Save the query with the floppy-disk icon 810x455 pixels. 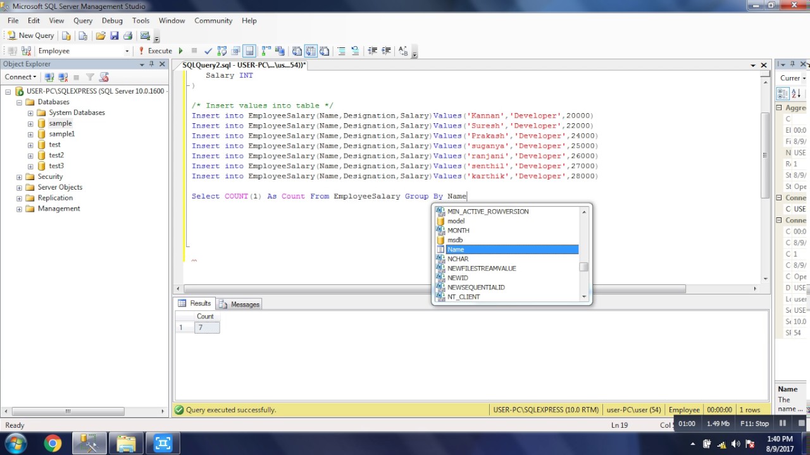[x=115, y=35]
